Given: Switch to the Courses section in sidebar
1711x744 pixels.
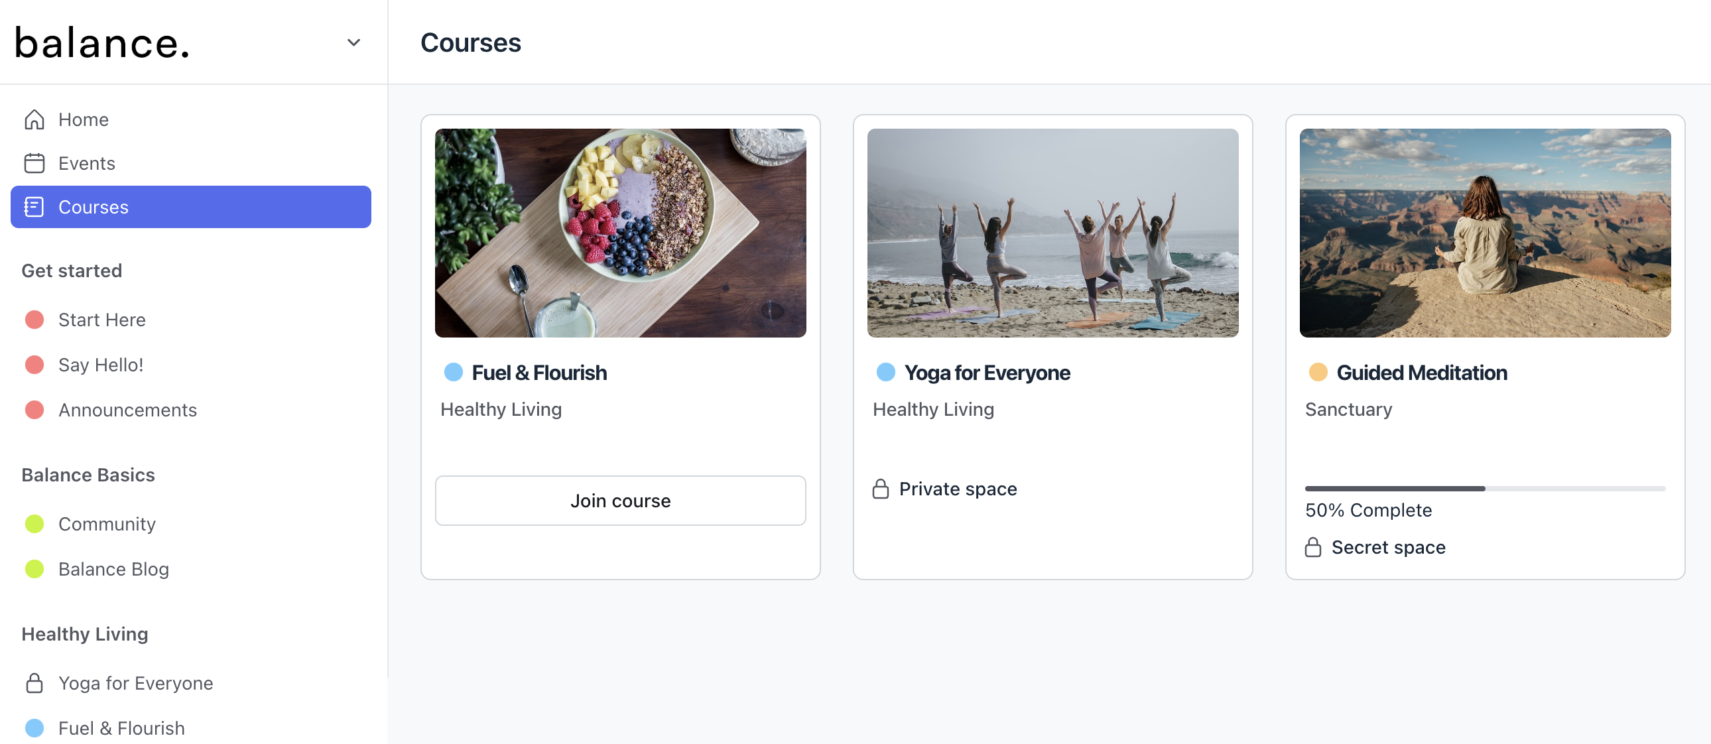Looking at the screenshot, I should pyautogui.click(x=93, y=208).
